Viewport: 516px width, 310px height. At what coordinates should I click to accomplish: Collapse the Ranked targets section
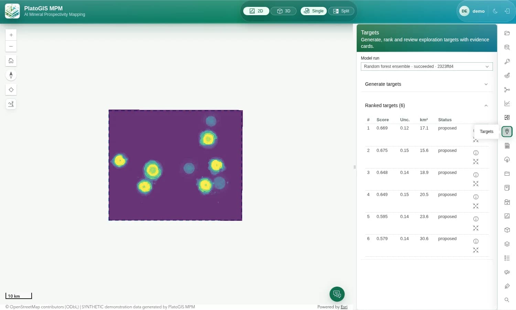click(427, 105)
